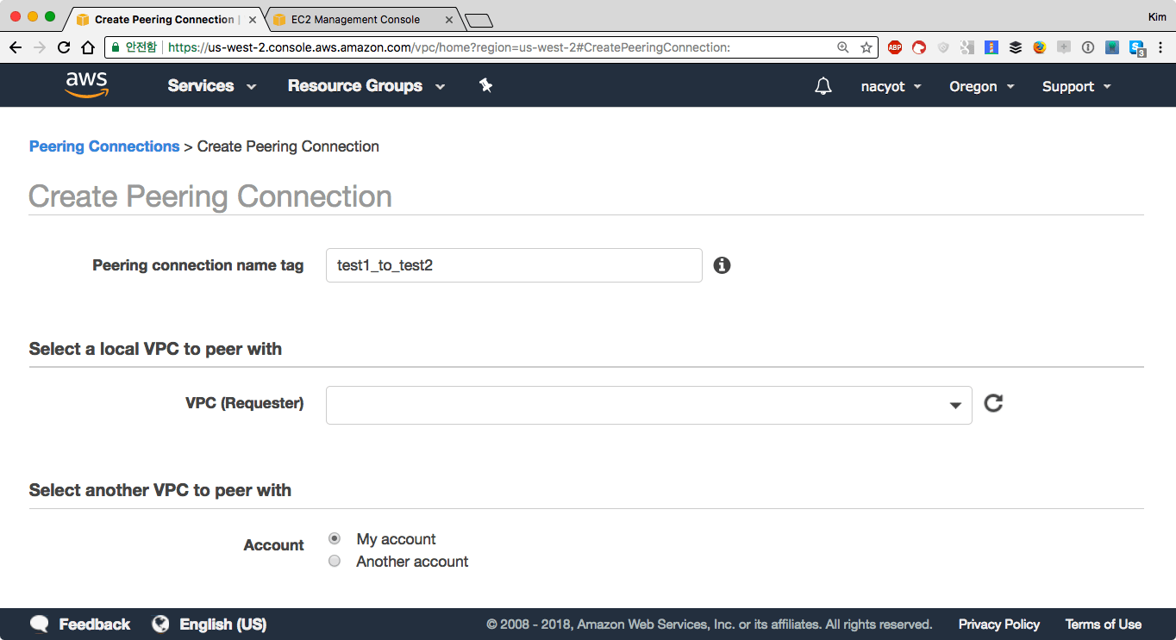The width and height of the screenshot is (1176, 640).
Task: Select the Another account radio button
Action: 335,562
